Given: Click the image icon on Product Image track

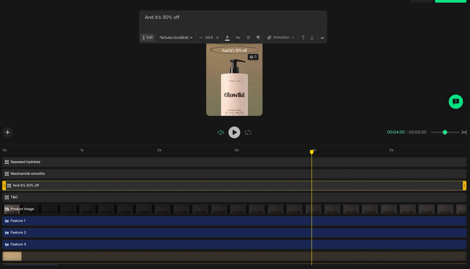Looking at the screenshot, I should (x=7, y=209).
